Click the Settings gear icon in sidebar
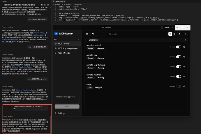The height and width of the screenshot is (134, 201). point(56,113)
